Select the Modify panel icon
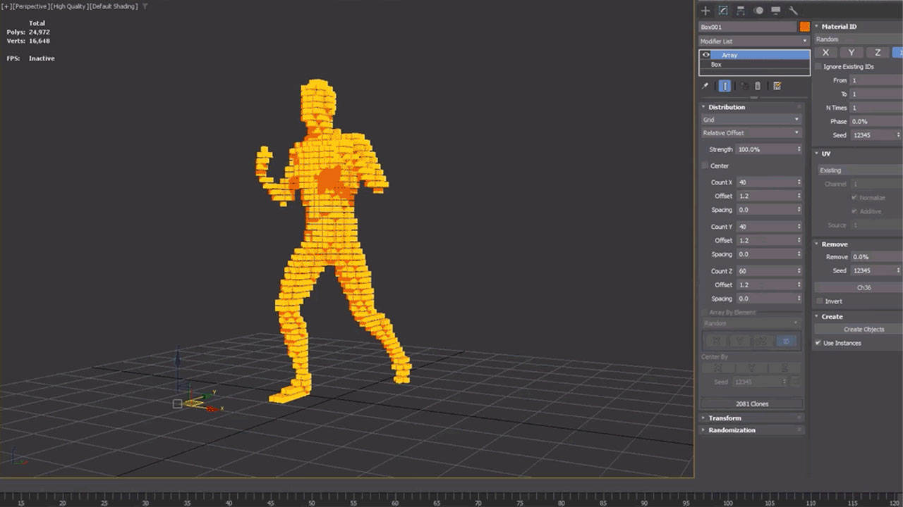The height and width of the screenshot is (507, 903). click(722, 11)
